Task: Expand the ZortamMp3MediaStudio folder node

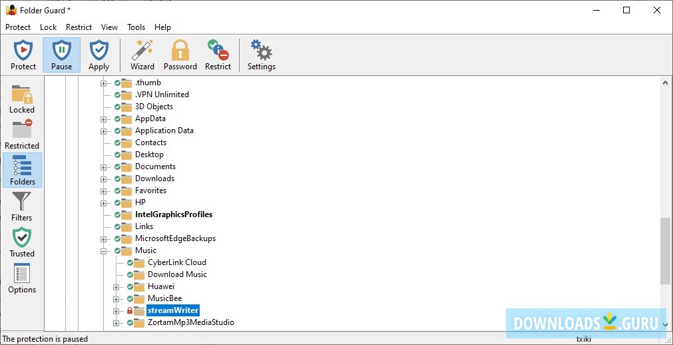Action: click(116, 322)
